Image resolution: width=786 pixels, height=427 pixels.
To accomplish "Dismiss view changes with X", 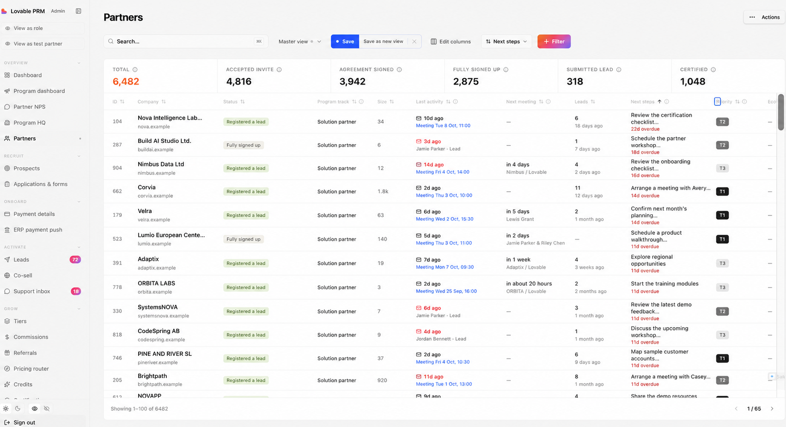I will click(x=414, y=42).
